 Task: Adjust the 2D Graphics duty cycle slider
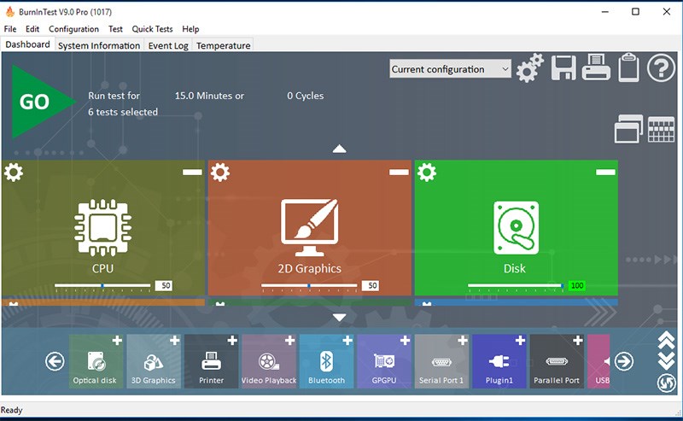pos(309,286)
